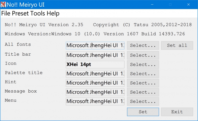Image resolution: width=198 pixels, height=121 pixels.
Task: Click the 'Copyright (C) Tatsu 2005,2012-2018' text
Action: point(142,25)
